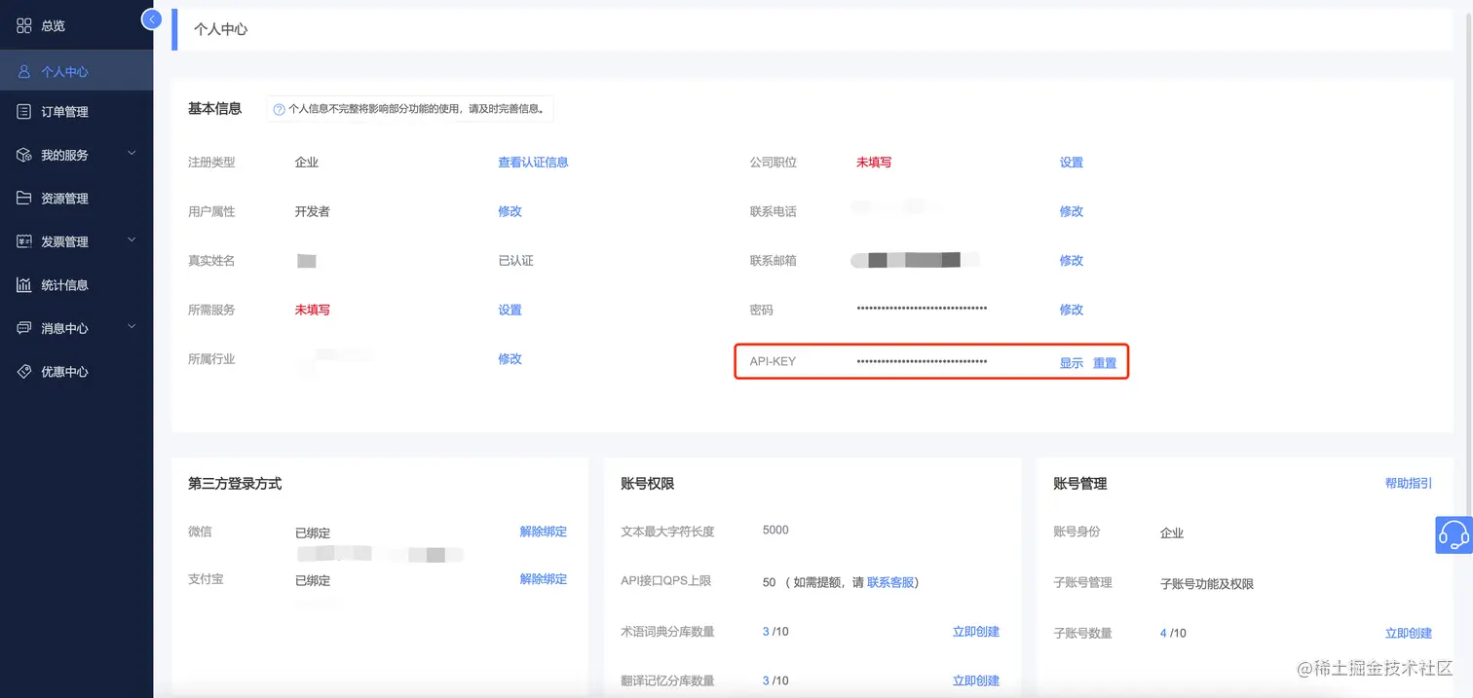Click 修改 next to 所属行业
This screenshot has width=1473, height=698.
[x=510, y=359]
